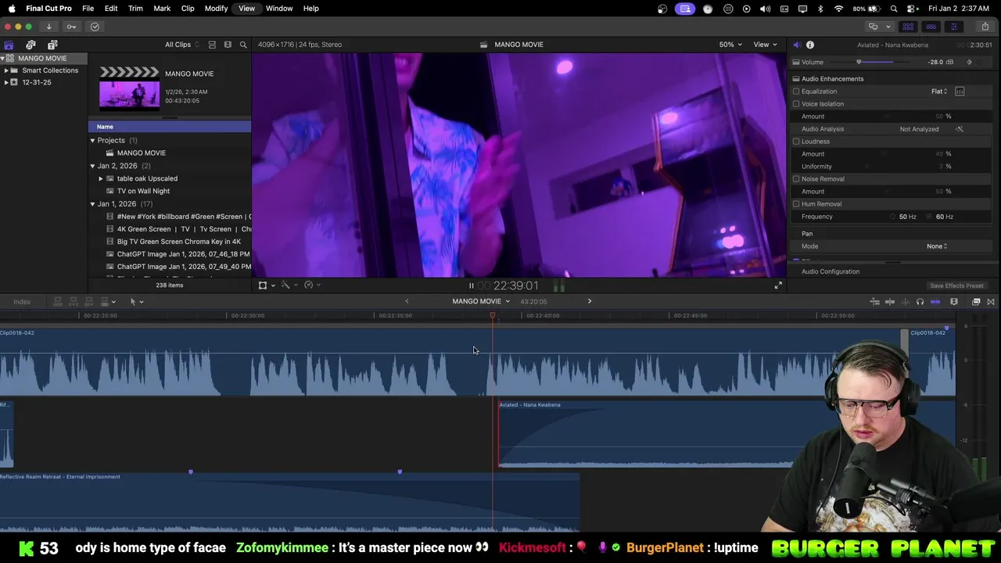Open the viewer View options dropdown
Screen dimensions: 1001x563
(765, 45)
